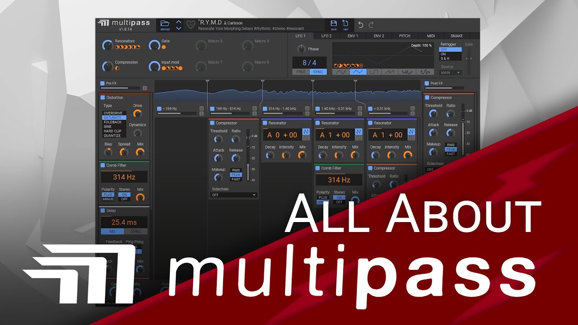Disable the Resonator in the 514 Hz band
The width and height of the screenshot is (578, 325).
coord(265,123)
